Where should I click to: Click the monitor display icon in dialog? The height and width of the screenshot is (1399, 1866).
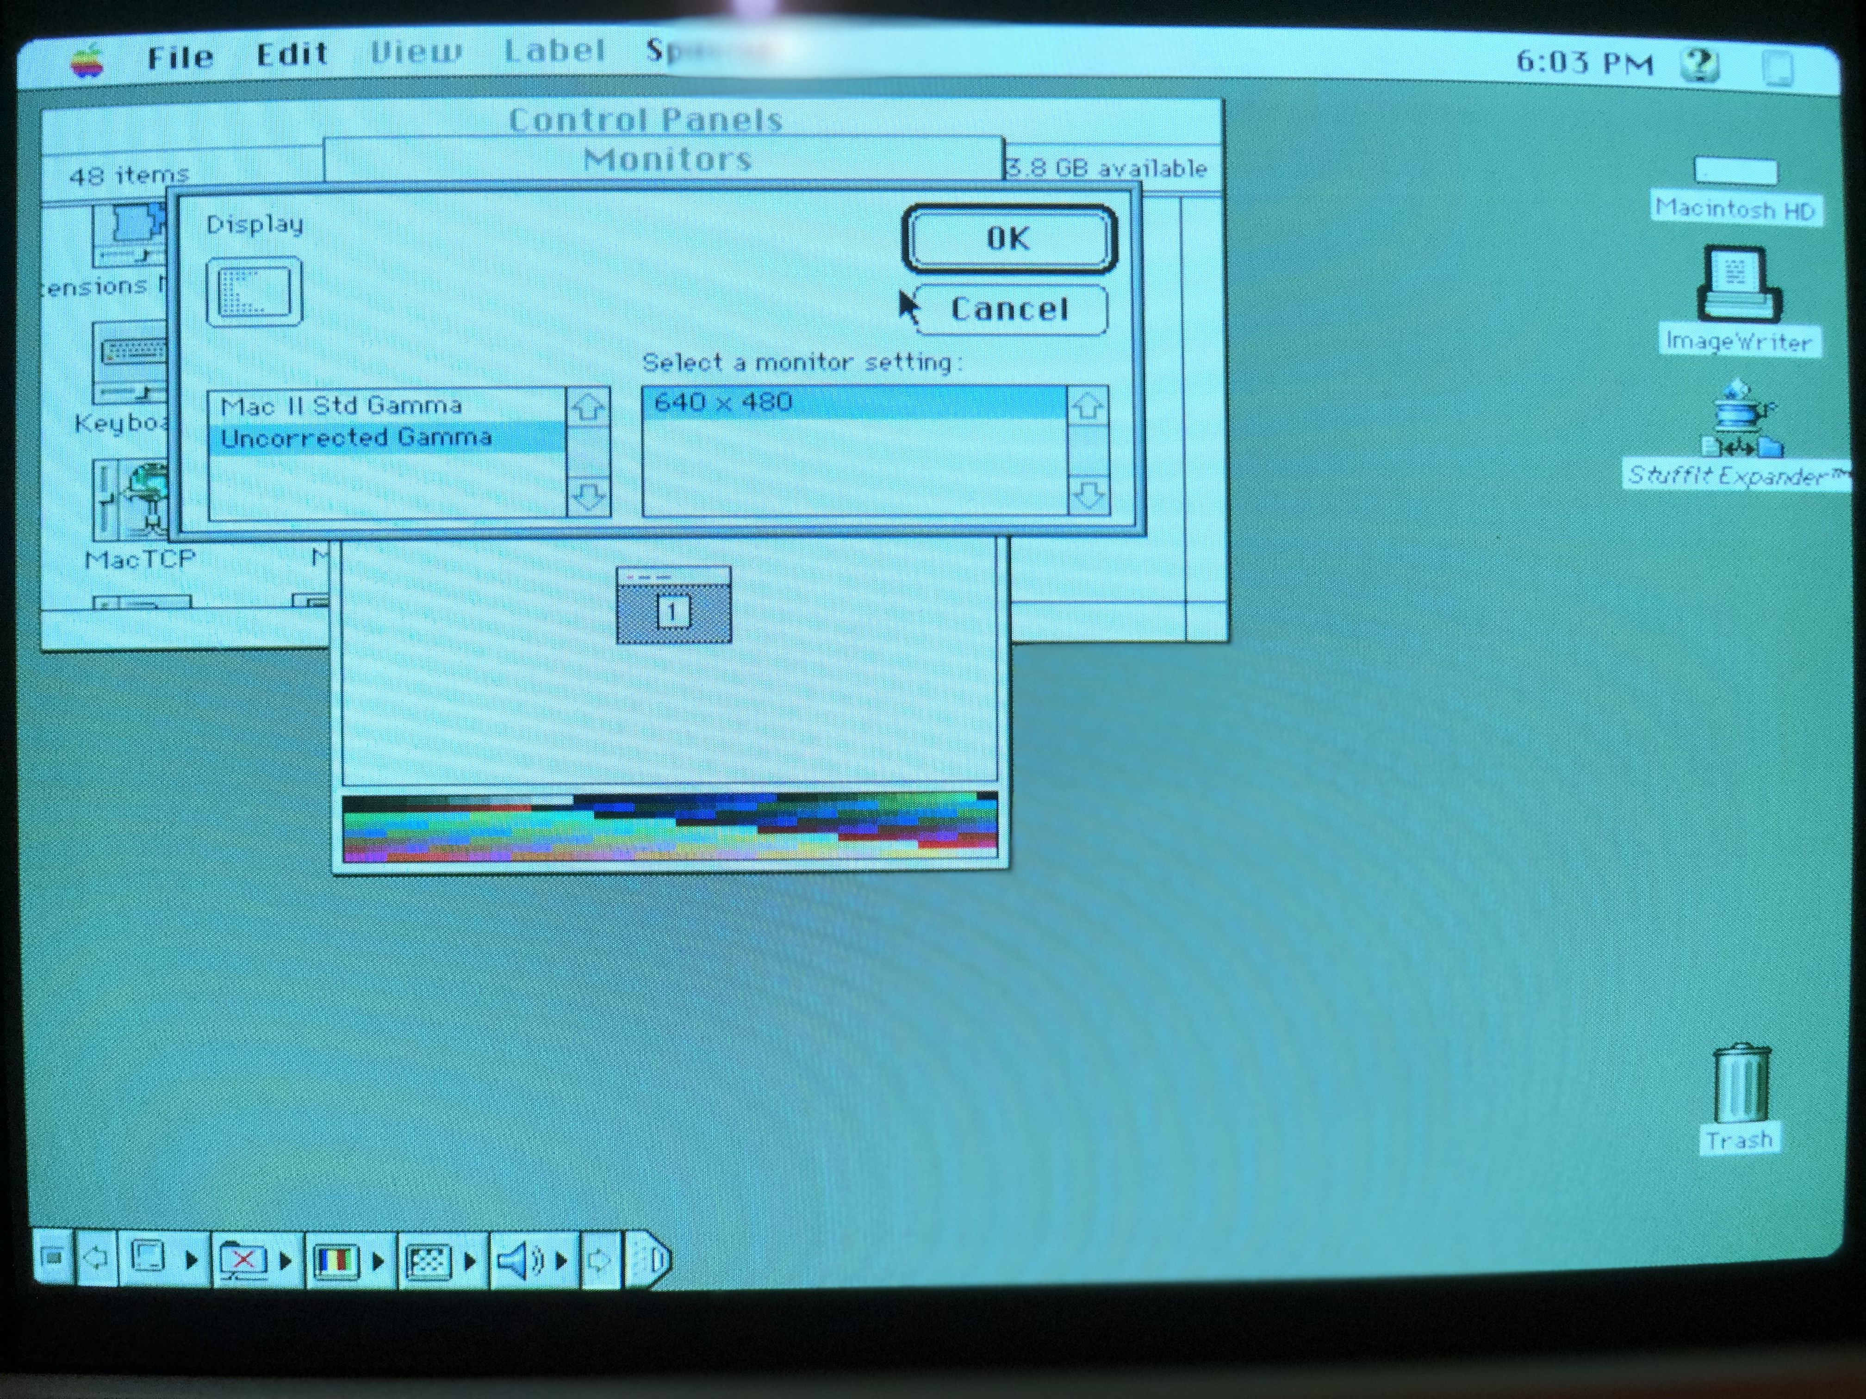254,292
